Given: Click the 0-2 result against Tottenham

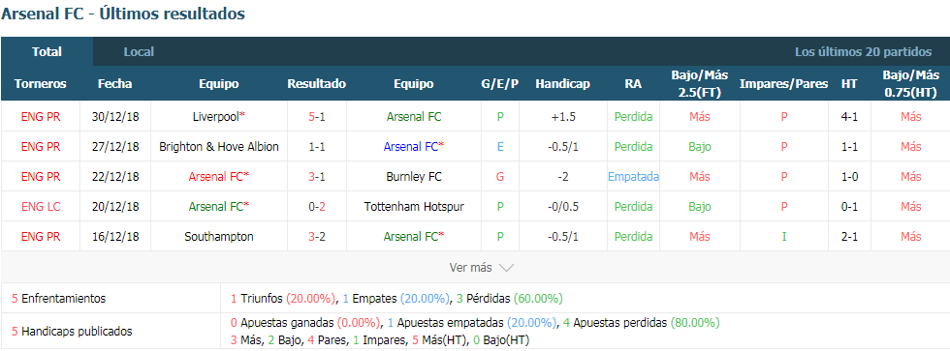Looking at the screenshot, I should pyautogui.click(x=316, y=207).
